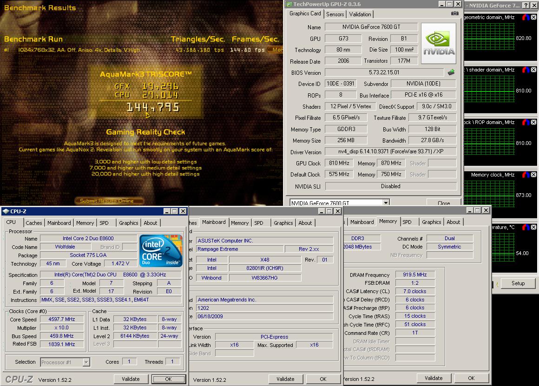
Task: Open the Processor #1 selection dropdown
Action: pyautogui.click(x=86, y=362)
